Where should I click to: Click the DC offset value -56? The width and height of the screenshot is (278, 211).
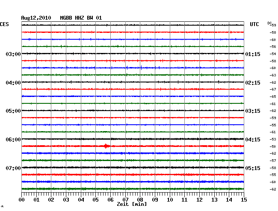pos(273,47)
